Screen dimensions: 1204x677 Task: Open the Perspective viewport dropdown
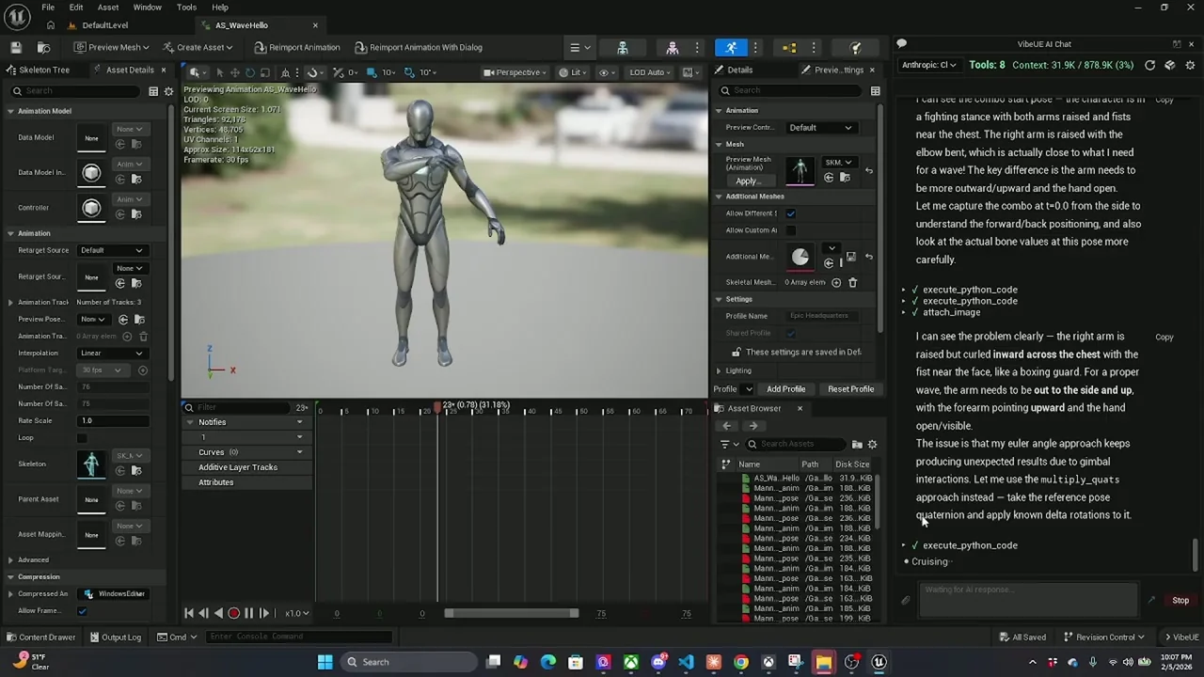pyautogui.click(x=515, y=72)
